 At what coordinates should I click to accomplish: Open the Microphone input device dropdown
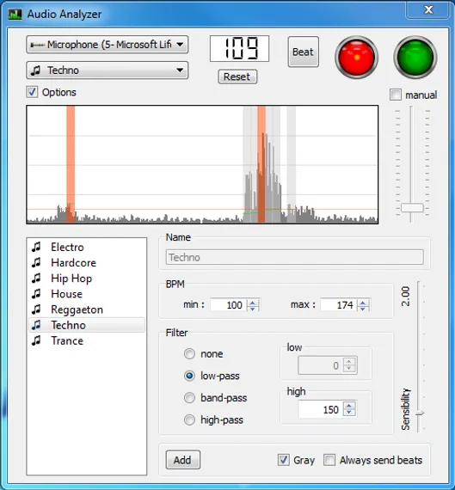point(107,45)
